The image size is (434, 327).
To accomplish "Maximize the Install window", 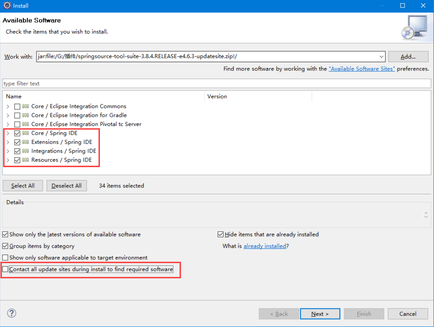I will click(x=403, y=5).
